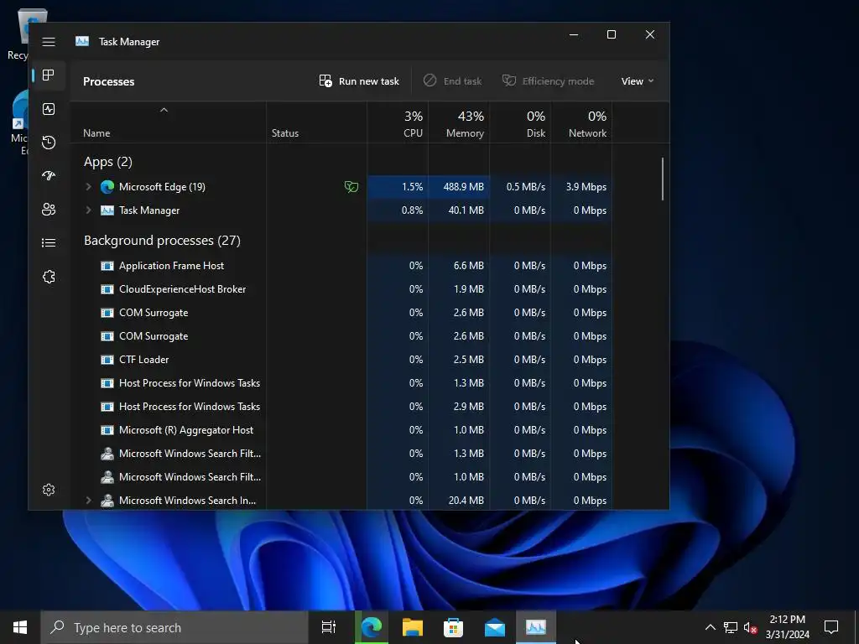Open the View dropdown menu
The height and width of the screenshot is (644, 859).
pyautogui.click(x=638, y=81)
